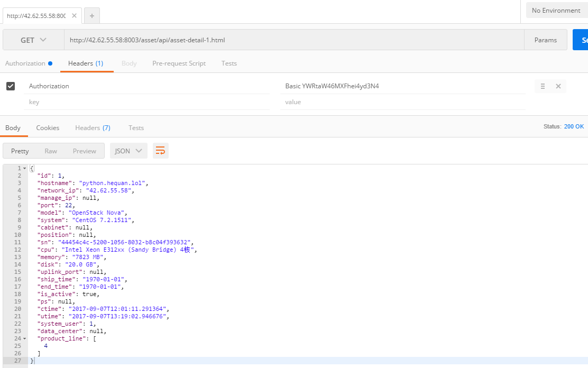Screen dimensions: 588x368
Task: Click the "system_user" key text
Action: (x=60, y=324)
